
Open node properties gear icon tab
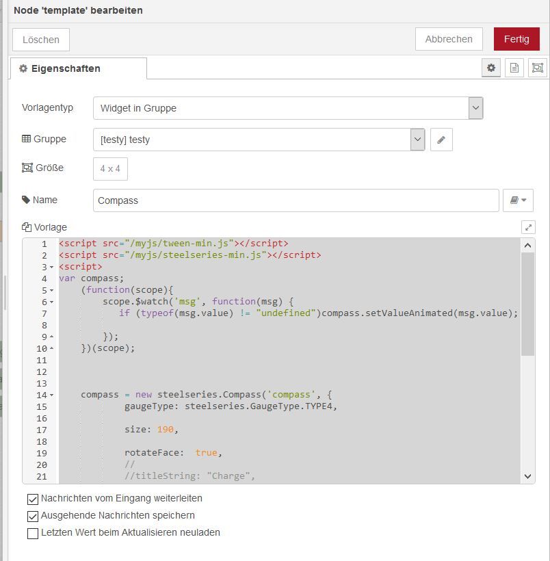point(491,68)
